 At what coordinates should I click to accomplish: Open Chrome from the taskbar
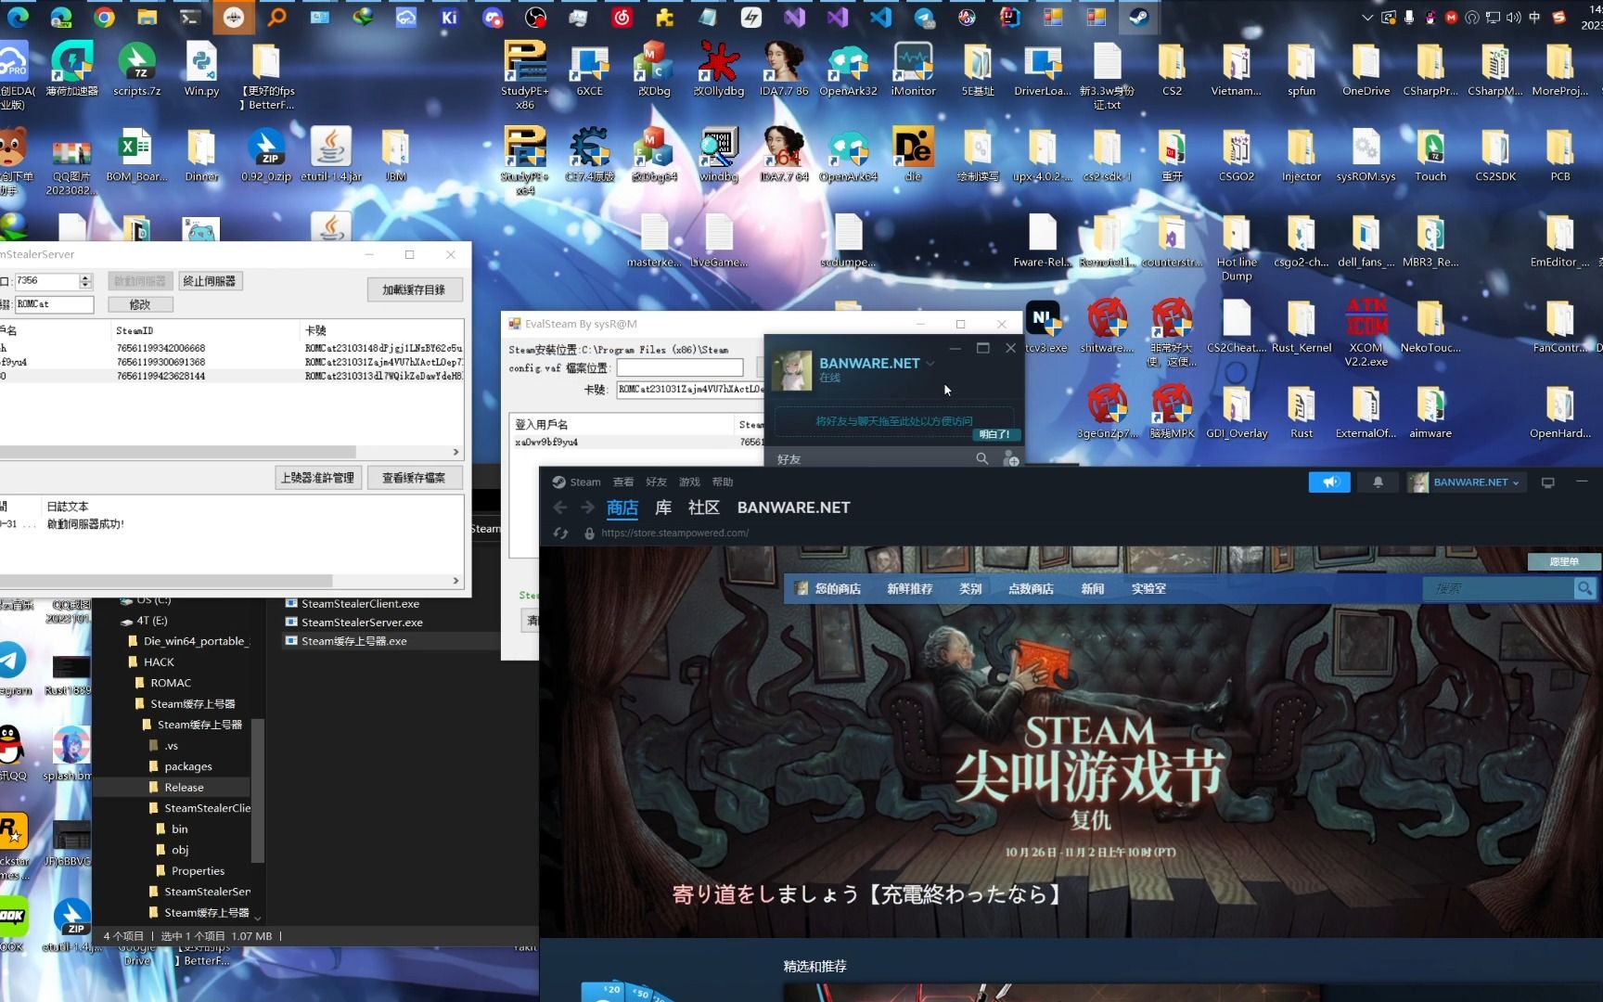click(104, 17)
